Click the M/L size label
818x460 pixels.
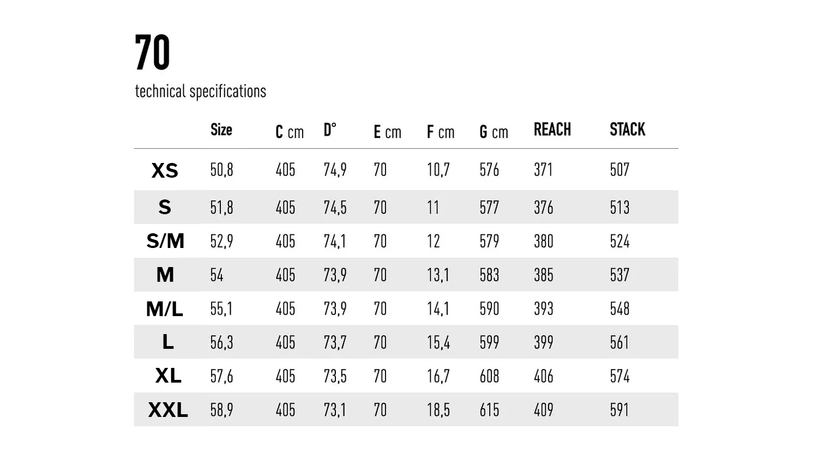pos(165,309)
